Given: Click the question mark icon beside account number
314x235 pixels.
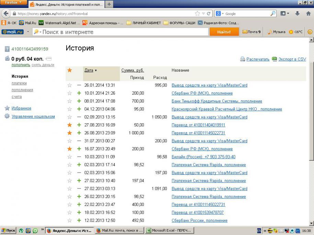Looking at the screenshot, I should (x=7, y=49).
